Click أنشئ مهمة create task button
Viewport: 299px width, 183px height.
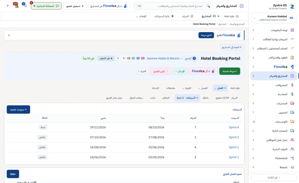[206, 35]
